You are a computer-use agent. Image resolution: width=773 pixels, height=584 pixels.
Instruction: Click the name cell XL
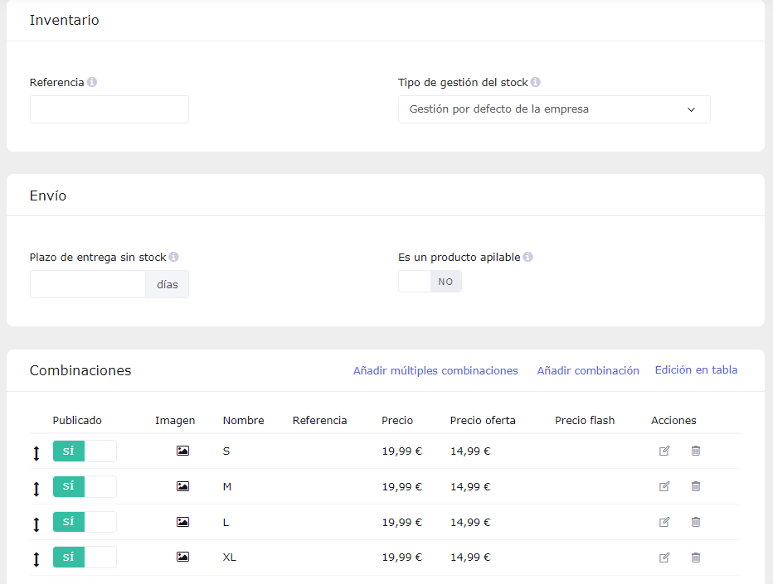coord(229,557)
